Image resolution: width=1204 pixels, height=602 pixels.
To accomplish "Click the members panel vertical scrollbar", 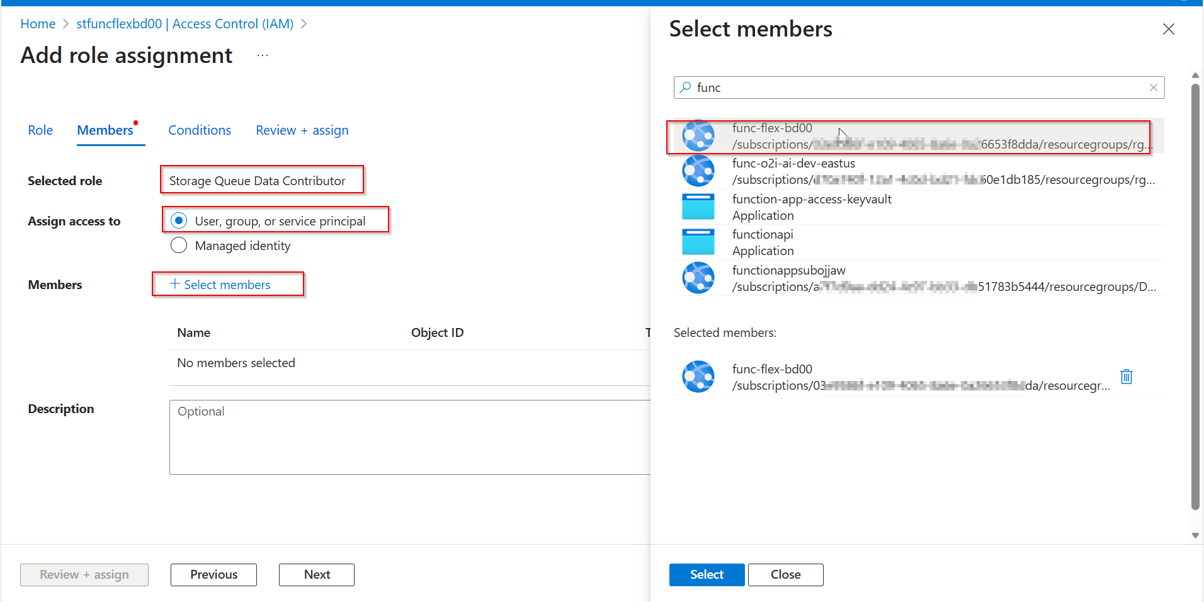I will tap(1195, 296).
